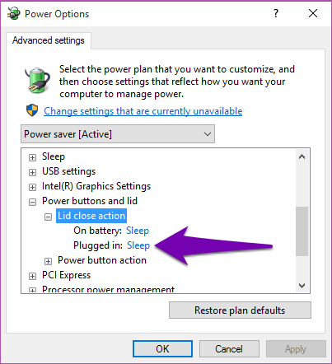The height and width of the screenshot is (364, 332).
Task: Collapse Power buttons and lid node
Action: click(32, 203)
